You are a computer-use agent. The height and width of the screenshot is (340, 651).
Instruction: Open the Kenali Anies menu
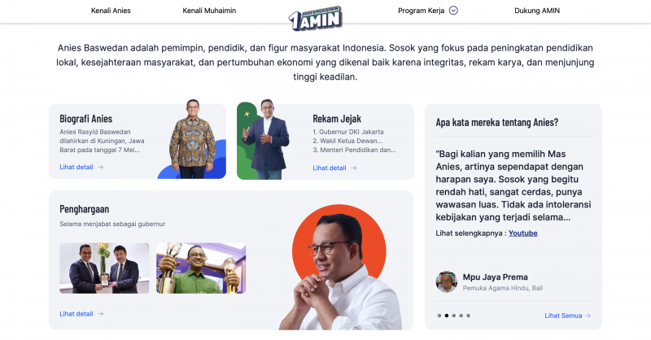(x=111, y=11)
